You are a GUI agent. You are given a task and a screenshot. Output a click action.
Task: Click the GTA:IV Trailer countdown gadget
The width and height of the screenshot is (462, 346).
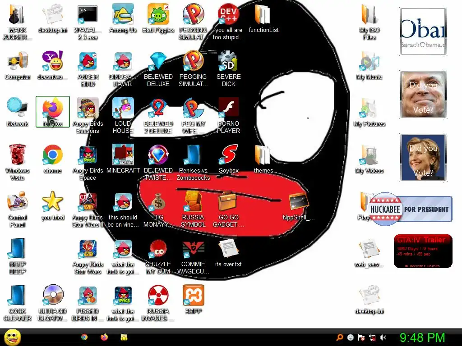423,251
